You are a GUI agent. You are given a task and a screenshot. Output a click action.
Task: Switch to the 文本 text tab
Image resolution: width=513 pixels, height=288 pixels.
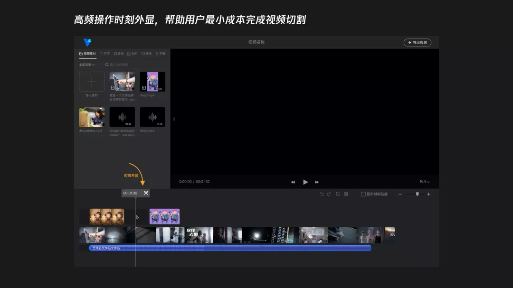tap(104, 54)
